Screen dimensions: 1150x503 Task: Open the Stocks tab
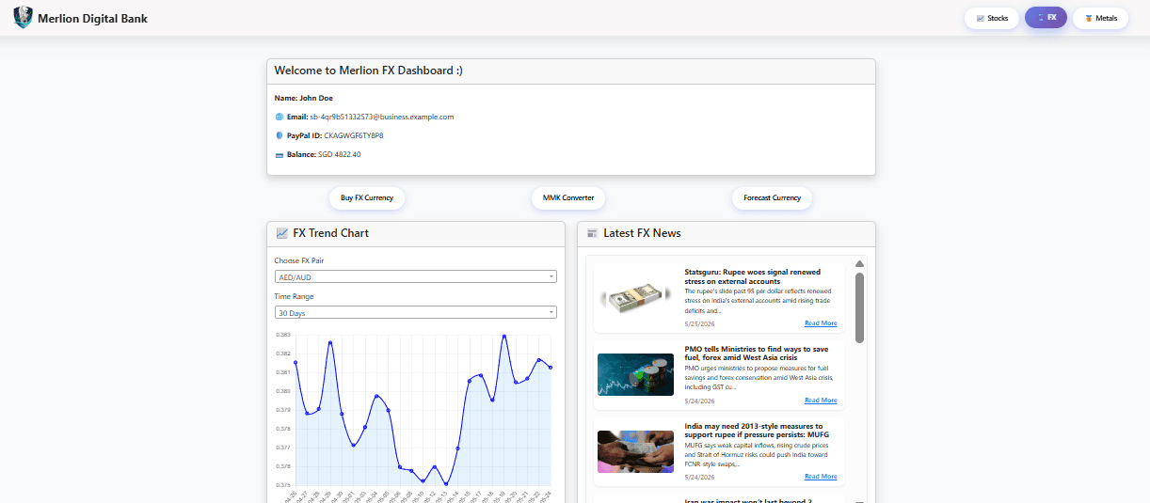[992, 18]
